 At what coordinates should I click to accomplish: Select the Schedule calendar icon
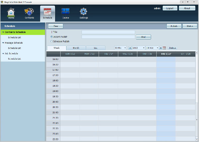click(x=47, y=12)
